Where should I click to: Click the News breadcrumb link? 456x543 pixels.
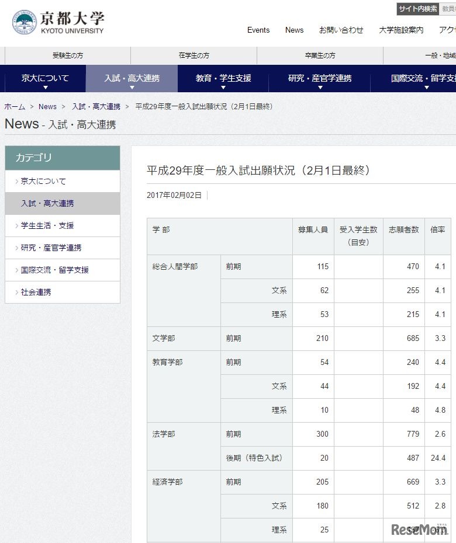(47, 107)
